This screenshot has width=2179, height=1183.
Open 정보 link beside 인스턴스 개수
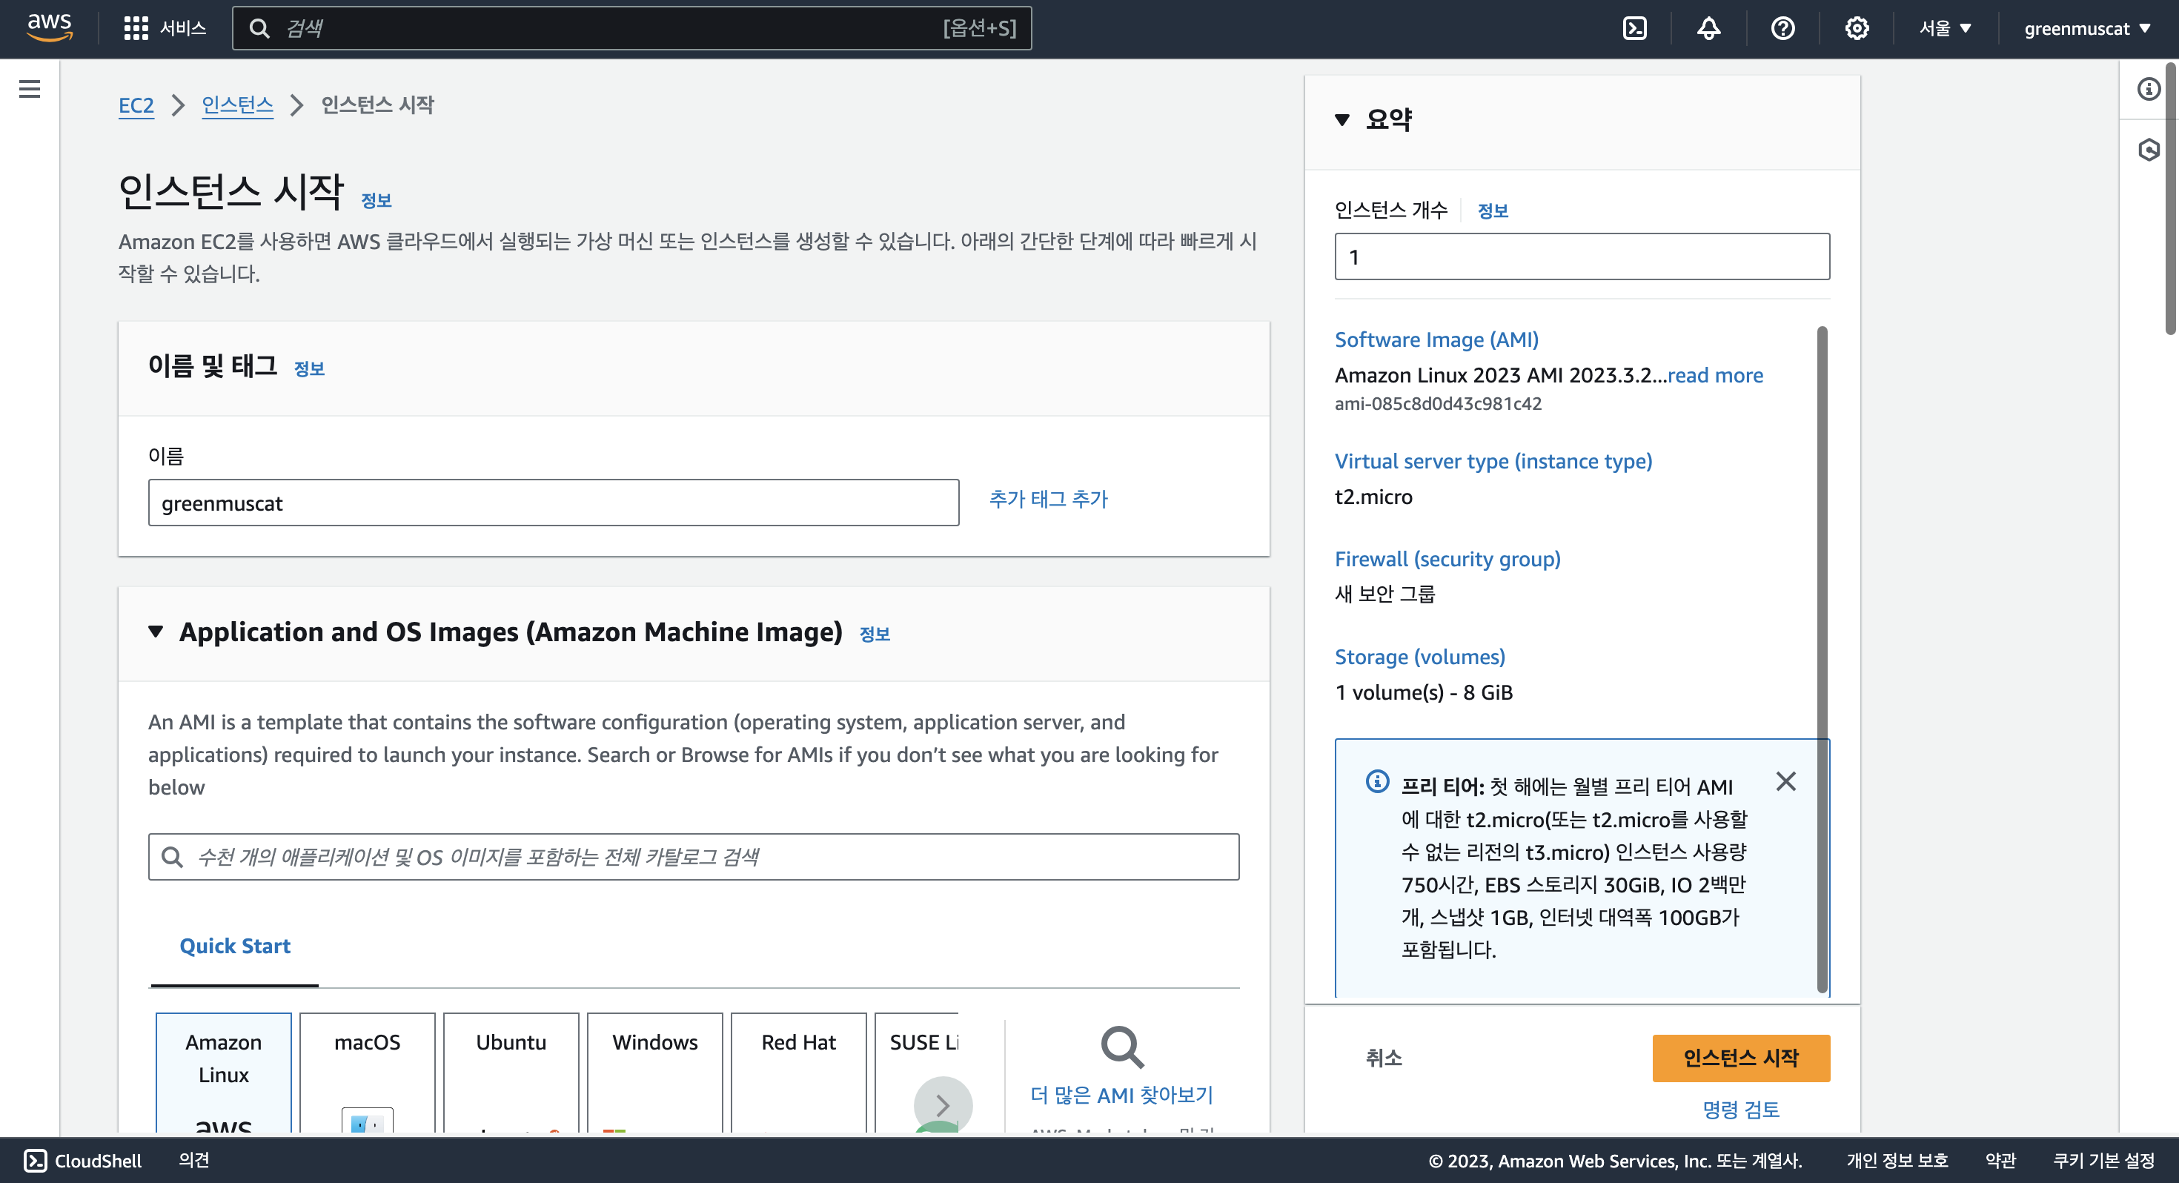(x=1493, y=211)
